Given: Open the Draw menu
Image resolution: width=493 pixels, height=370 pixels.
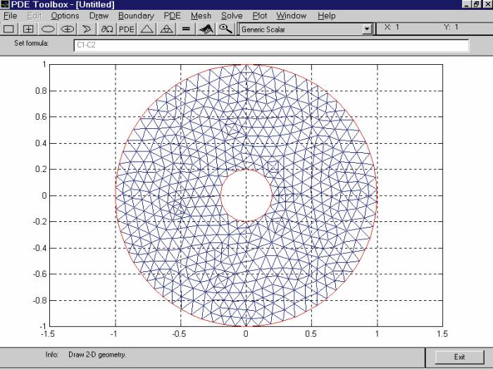Looking at the screenshot, I should (x=99, y=16).
